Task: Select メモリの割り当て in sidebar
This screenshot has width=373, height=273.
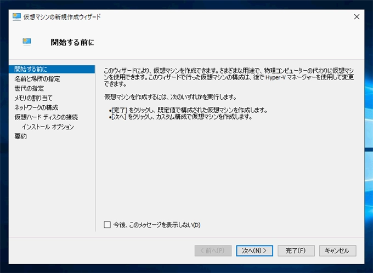Action: (33, 98)
